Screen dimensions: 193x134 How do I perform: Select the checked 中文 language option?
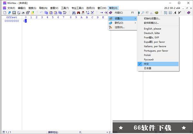click(158, 64)
